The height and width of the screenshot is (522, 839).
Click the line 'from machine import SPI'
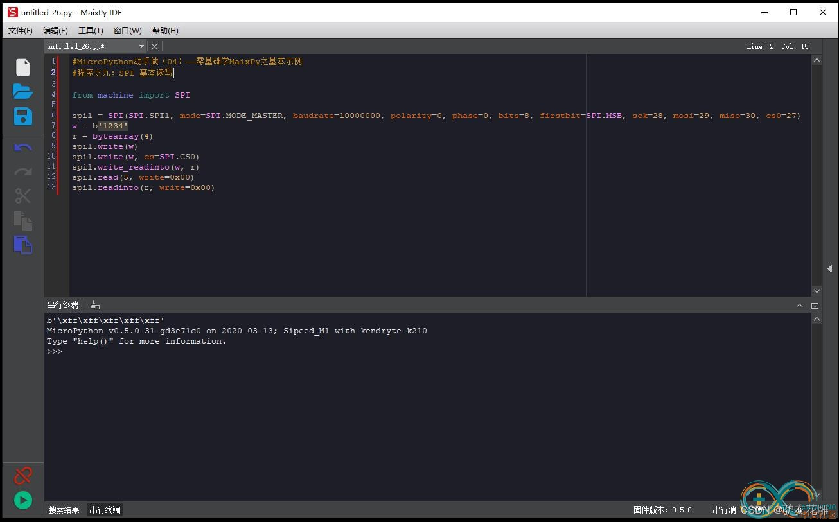[131, 95]
